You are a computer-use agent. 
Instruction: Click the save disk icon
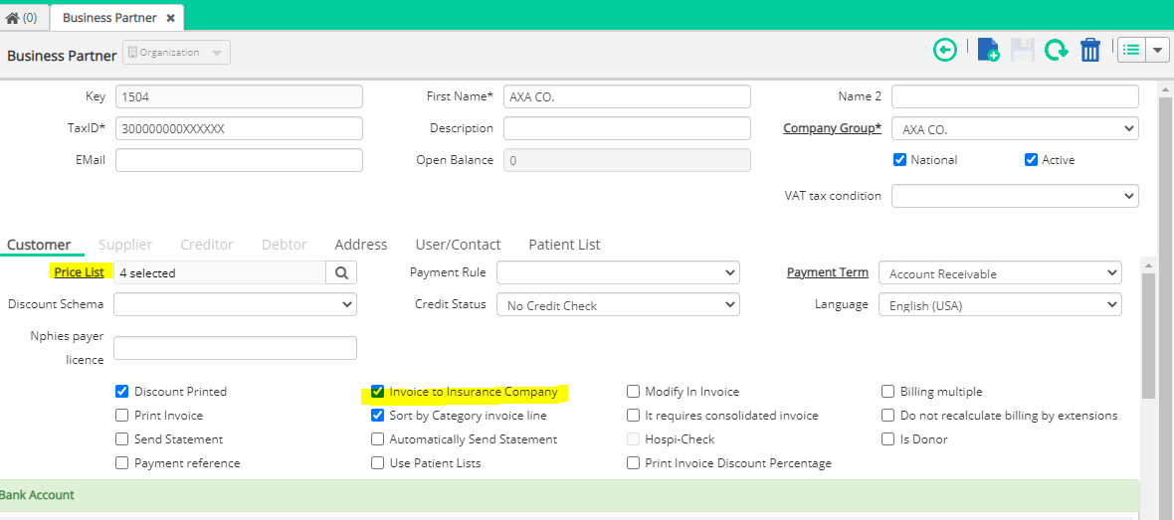pos(1023,51)
